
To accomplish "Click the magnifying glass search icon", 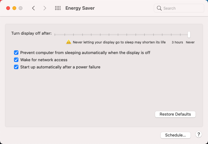I will pos(159,8).
